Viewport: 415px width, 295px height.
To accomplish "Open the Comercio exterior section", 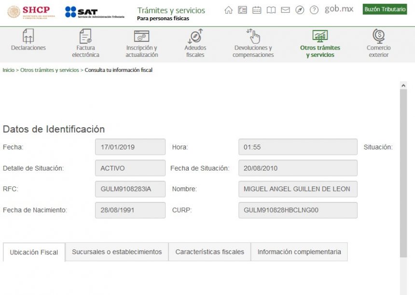I will [379, 44].
